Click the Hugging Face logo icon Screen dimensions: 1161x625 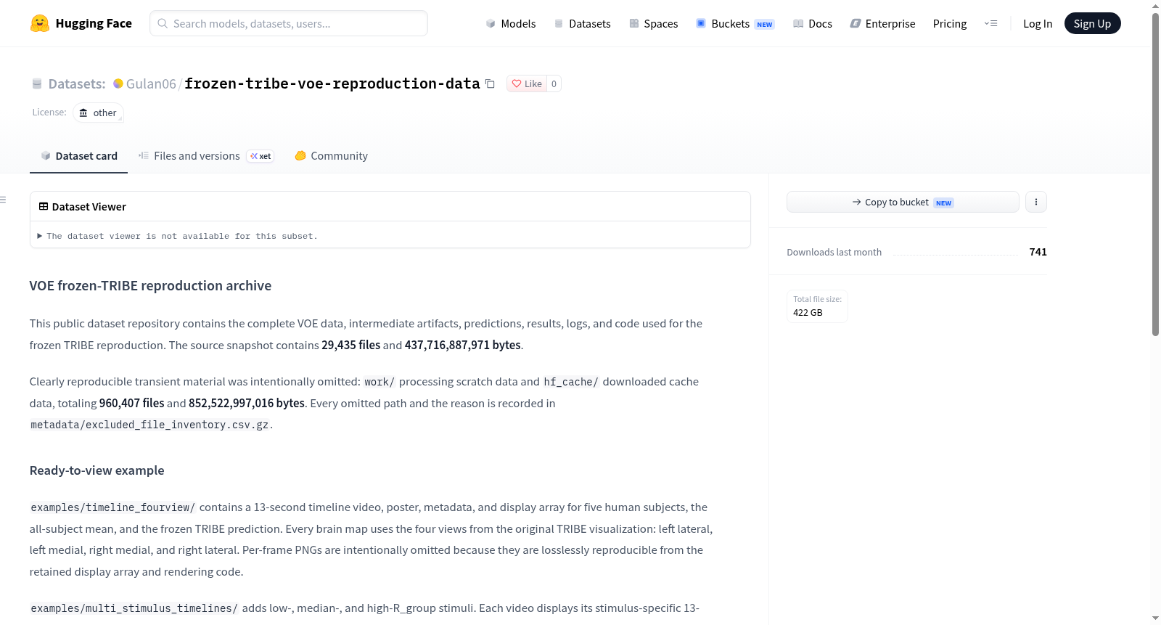(x=40, y=23)
